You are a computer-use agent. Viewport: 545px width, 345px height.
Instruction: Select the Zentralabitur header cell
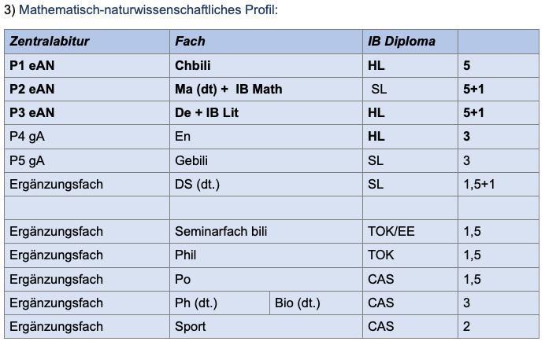click(x=87, y=42)
